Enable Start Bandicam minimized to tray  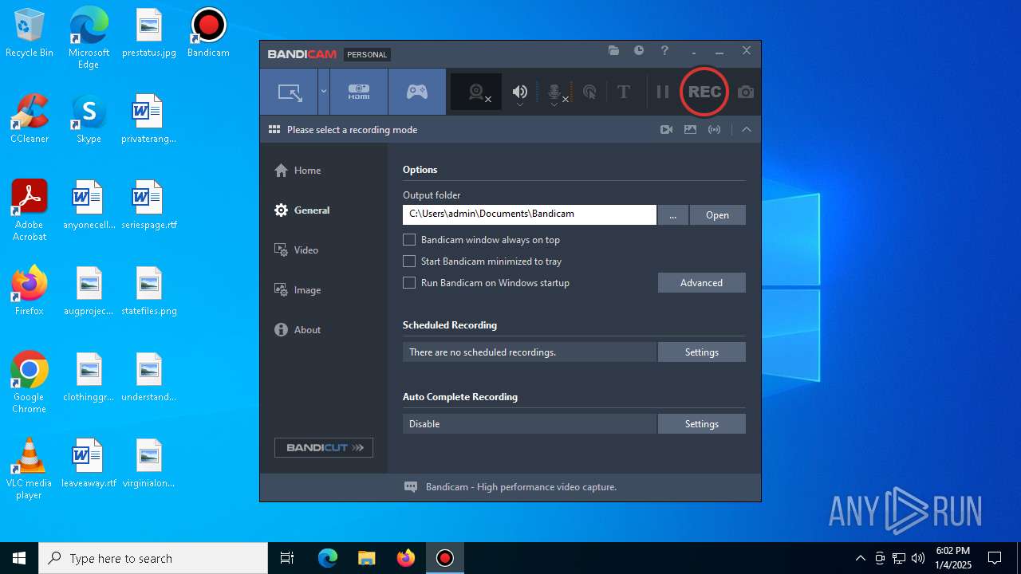click(x=409, y=261)
